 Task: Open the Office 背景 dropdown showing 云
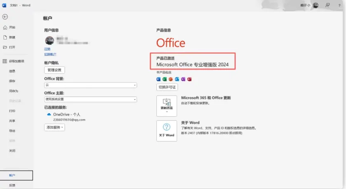pos(90,85)
